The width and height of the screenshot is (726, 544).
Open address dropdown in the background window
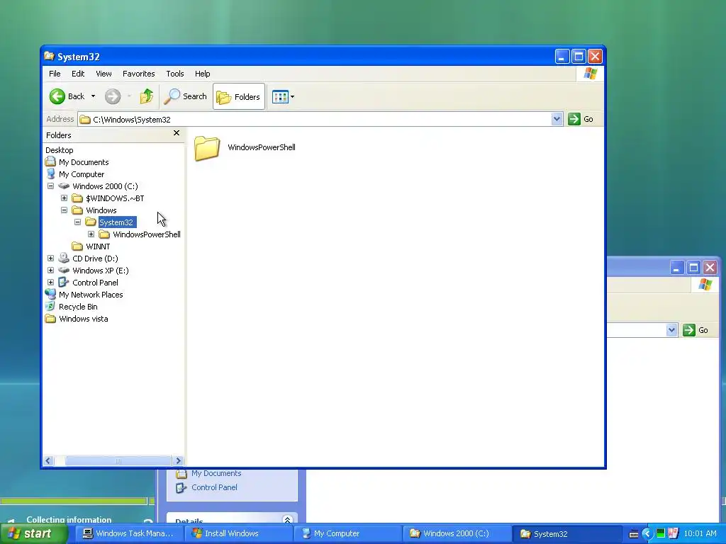click(x=672, y=330)
